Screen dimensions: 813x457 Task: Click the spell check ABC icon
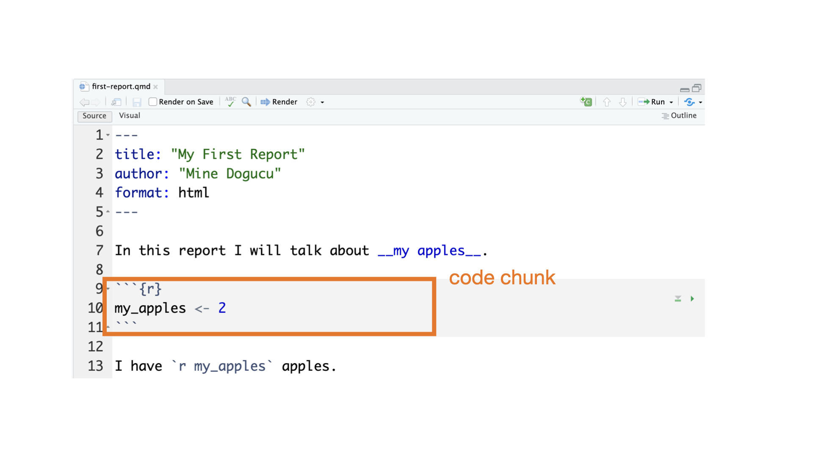coord(230,102)
